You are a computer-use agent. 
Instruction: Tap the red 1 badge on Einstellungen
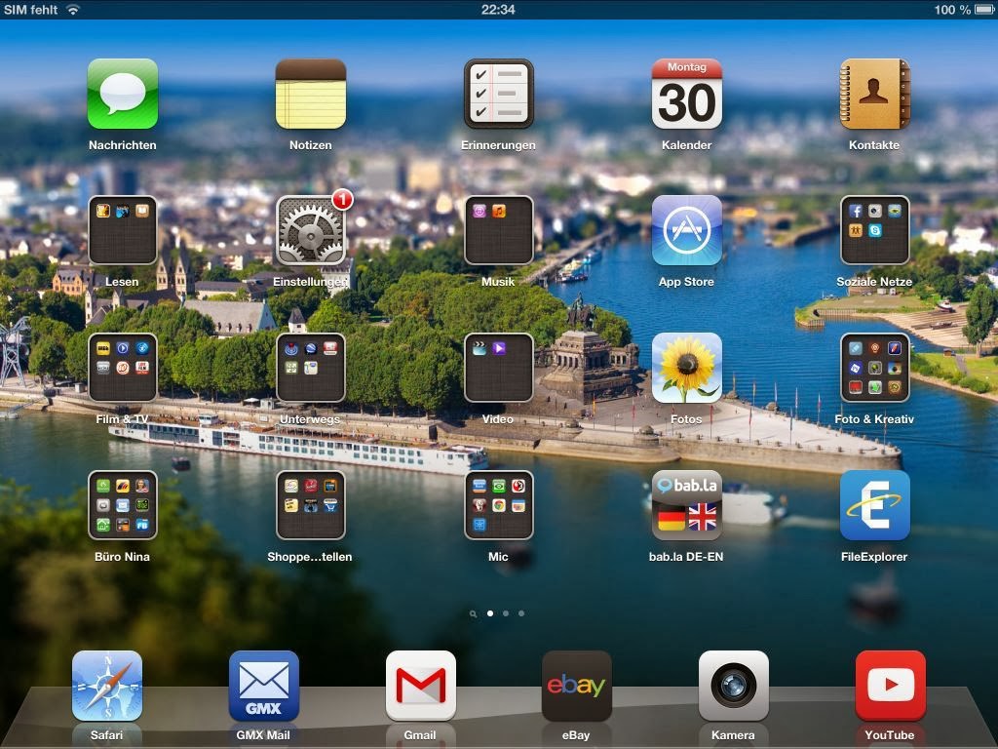click(x=342, y=199)
